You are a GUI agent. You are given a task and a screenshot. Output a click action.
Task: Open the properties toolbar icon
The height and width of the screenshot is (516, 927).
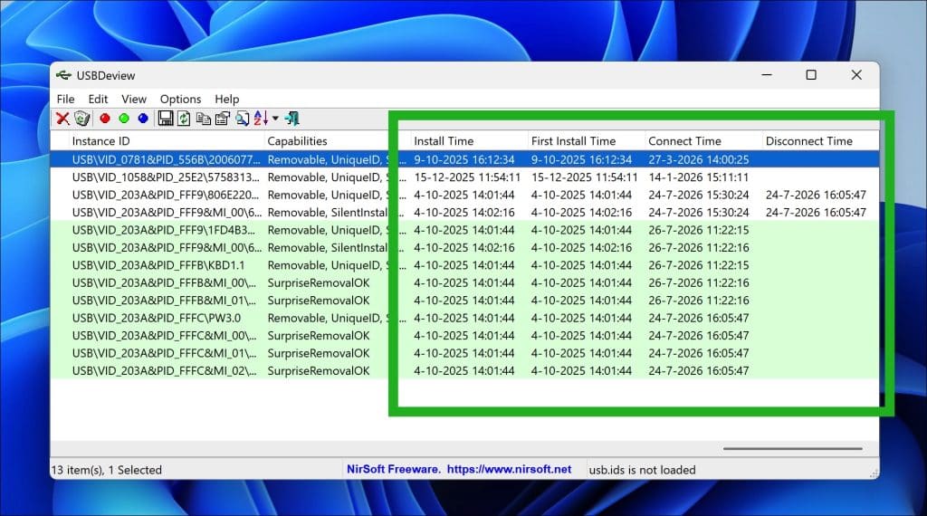click(x=223, y=119)
